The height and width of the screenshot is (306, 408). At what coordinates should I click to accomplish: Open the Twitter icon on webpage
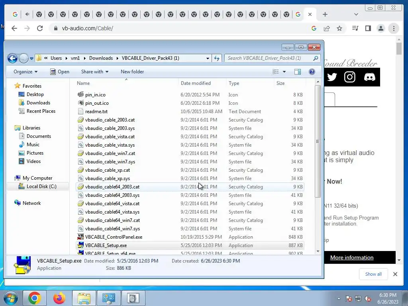click(332, 77)
